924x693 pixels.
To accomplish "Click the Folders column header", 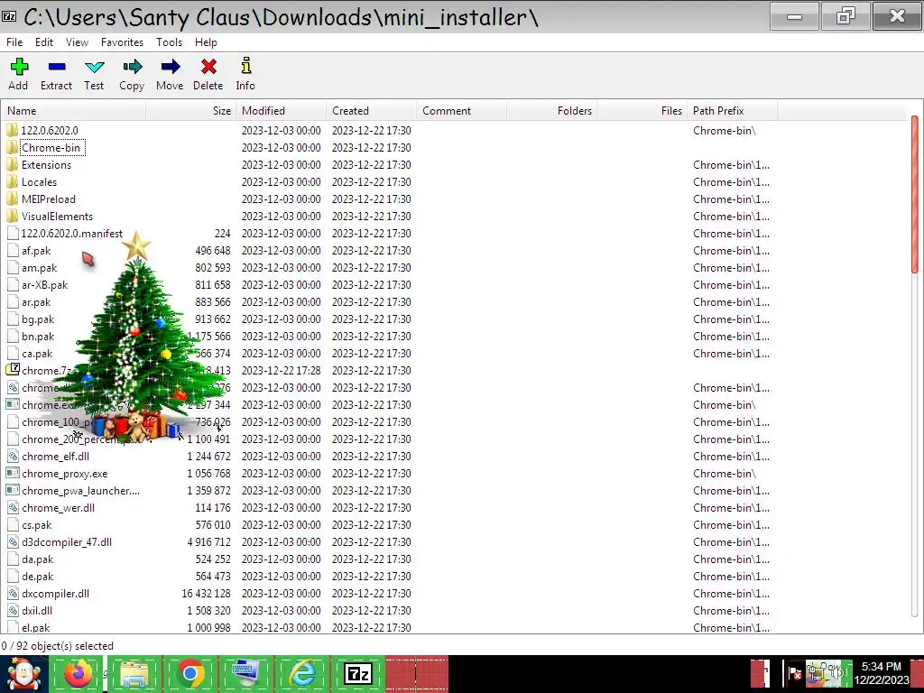I will pos(551,111).
